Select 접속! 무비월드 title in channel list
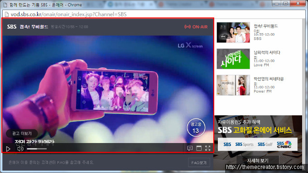This screenshot has width=308, height=173. (x=266, y=26)
